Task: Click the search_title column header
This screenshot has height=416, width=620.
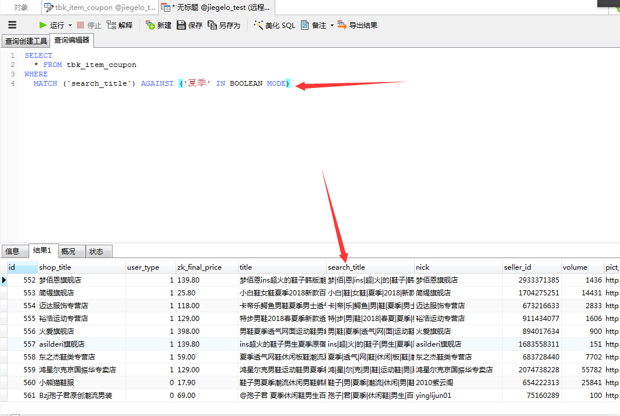Action: tap(370, 267)
